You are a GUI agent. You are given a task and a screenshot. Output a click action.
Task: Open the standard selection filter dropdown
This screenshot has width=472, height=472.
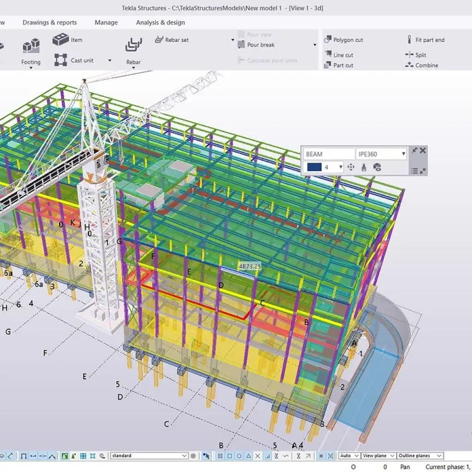point(149,456)
